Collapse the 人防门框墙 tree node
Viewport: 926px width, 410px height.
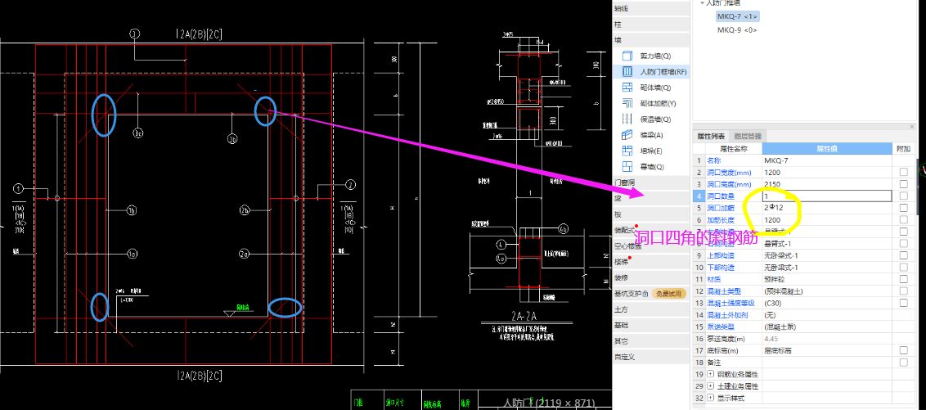(x=703, y=3)
